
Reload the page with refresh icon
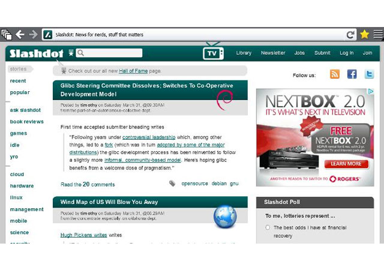(x=350, y=35)
